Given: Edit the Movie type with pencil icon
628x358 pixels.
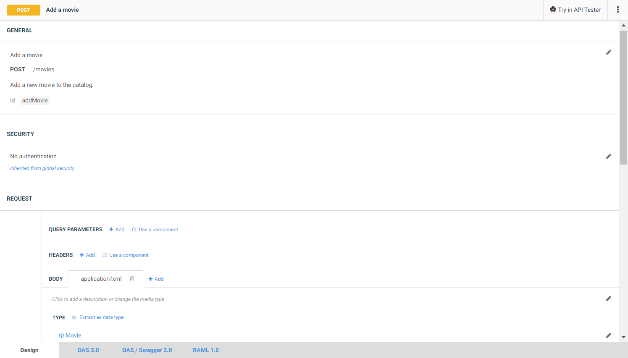Looking at the screenshot, I should 608,336.
